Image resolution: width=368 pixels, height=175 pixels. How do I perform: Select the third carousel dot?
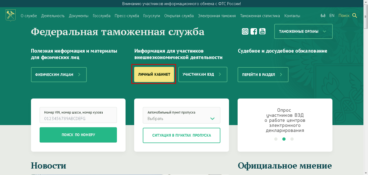point(292,139)
